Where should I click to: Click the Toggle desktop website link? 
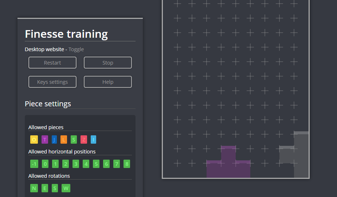click(76, 49)
